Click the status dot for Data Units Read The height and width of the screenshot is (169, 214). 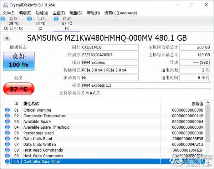coord(7,139)
